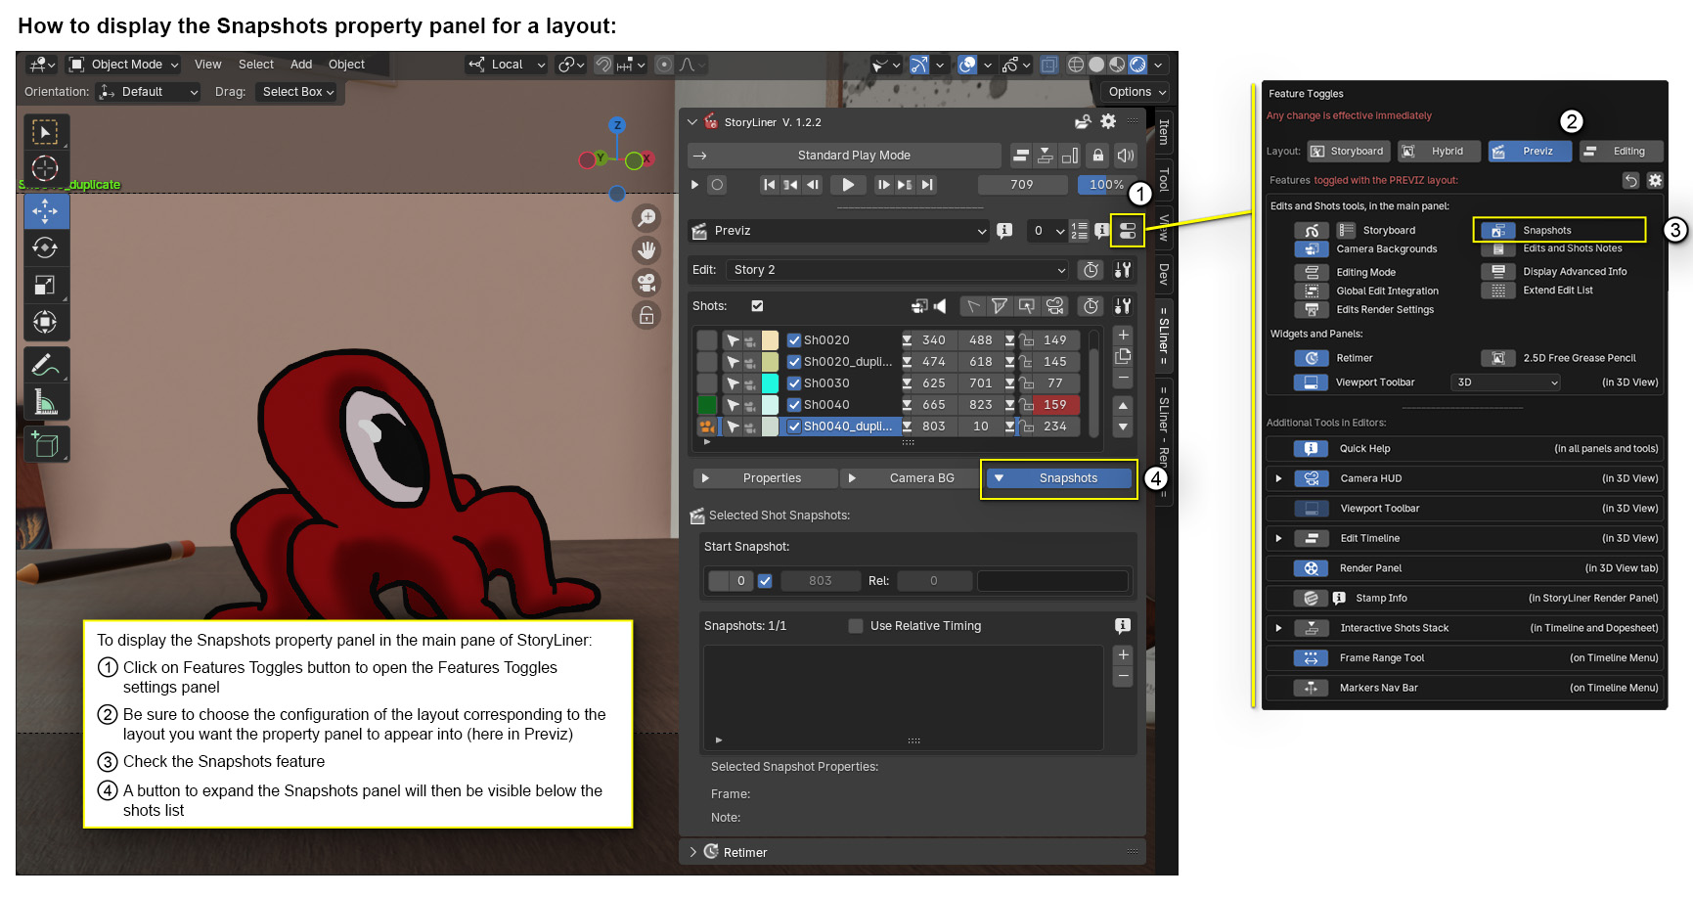
Task: Open Feature Toggles settings button
Action: tap(1128, 231)
